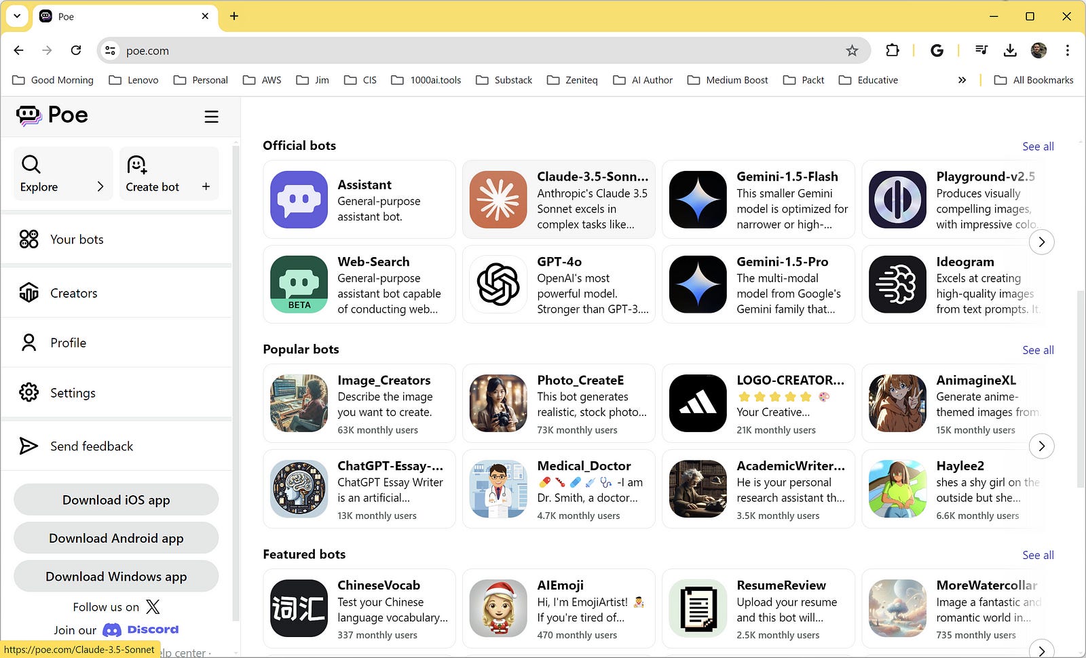Open the tab search dropdown arrow
This screenshot has height=658, width=1086.
[17, 16]
